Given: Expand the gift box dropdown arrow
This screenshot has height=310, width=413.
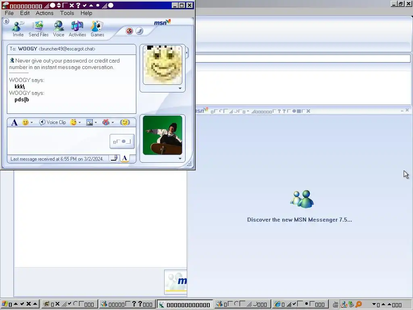Looking at the screenshot, I should click(113, 122).
